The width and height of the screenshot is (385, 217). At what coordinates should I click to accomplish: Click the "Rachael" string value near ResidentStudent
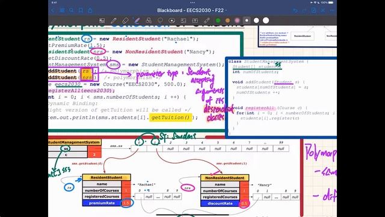(146, 184)
